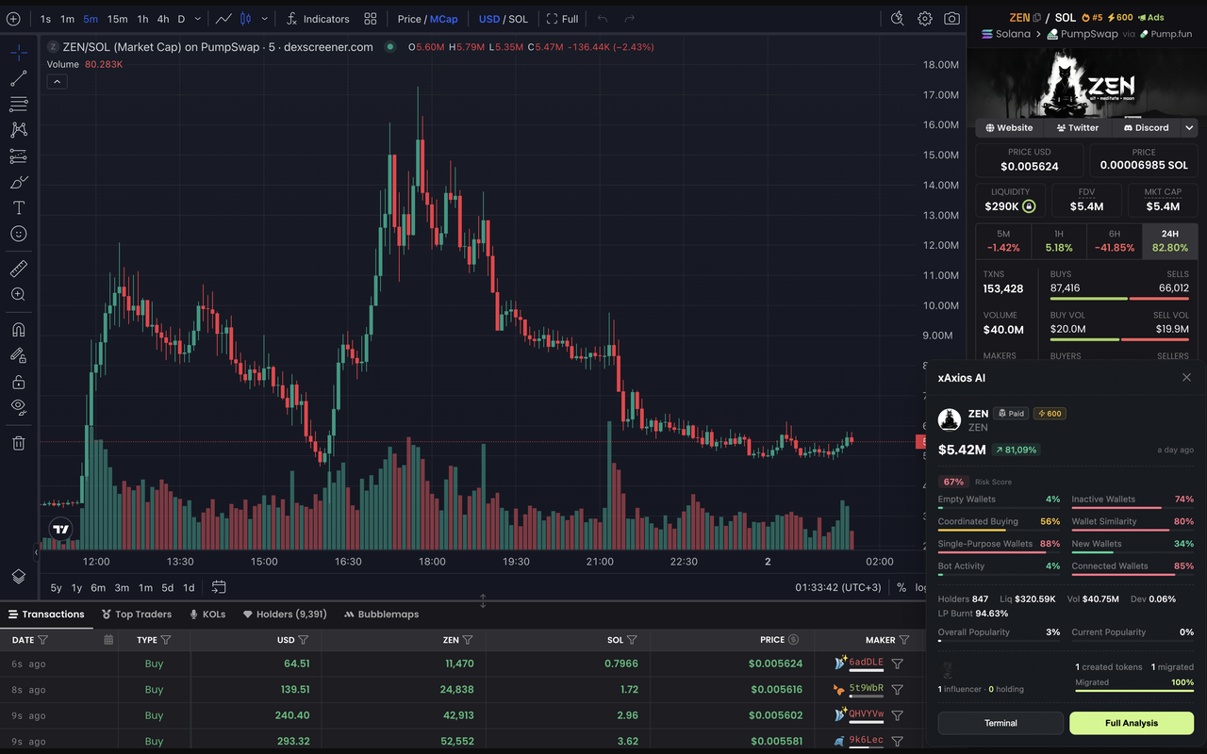
Task: Close the xAxios AI panel
Action: pyautogui.click(x=1186, y=377)
